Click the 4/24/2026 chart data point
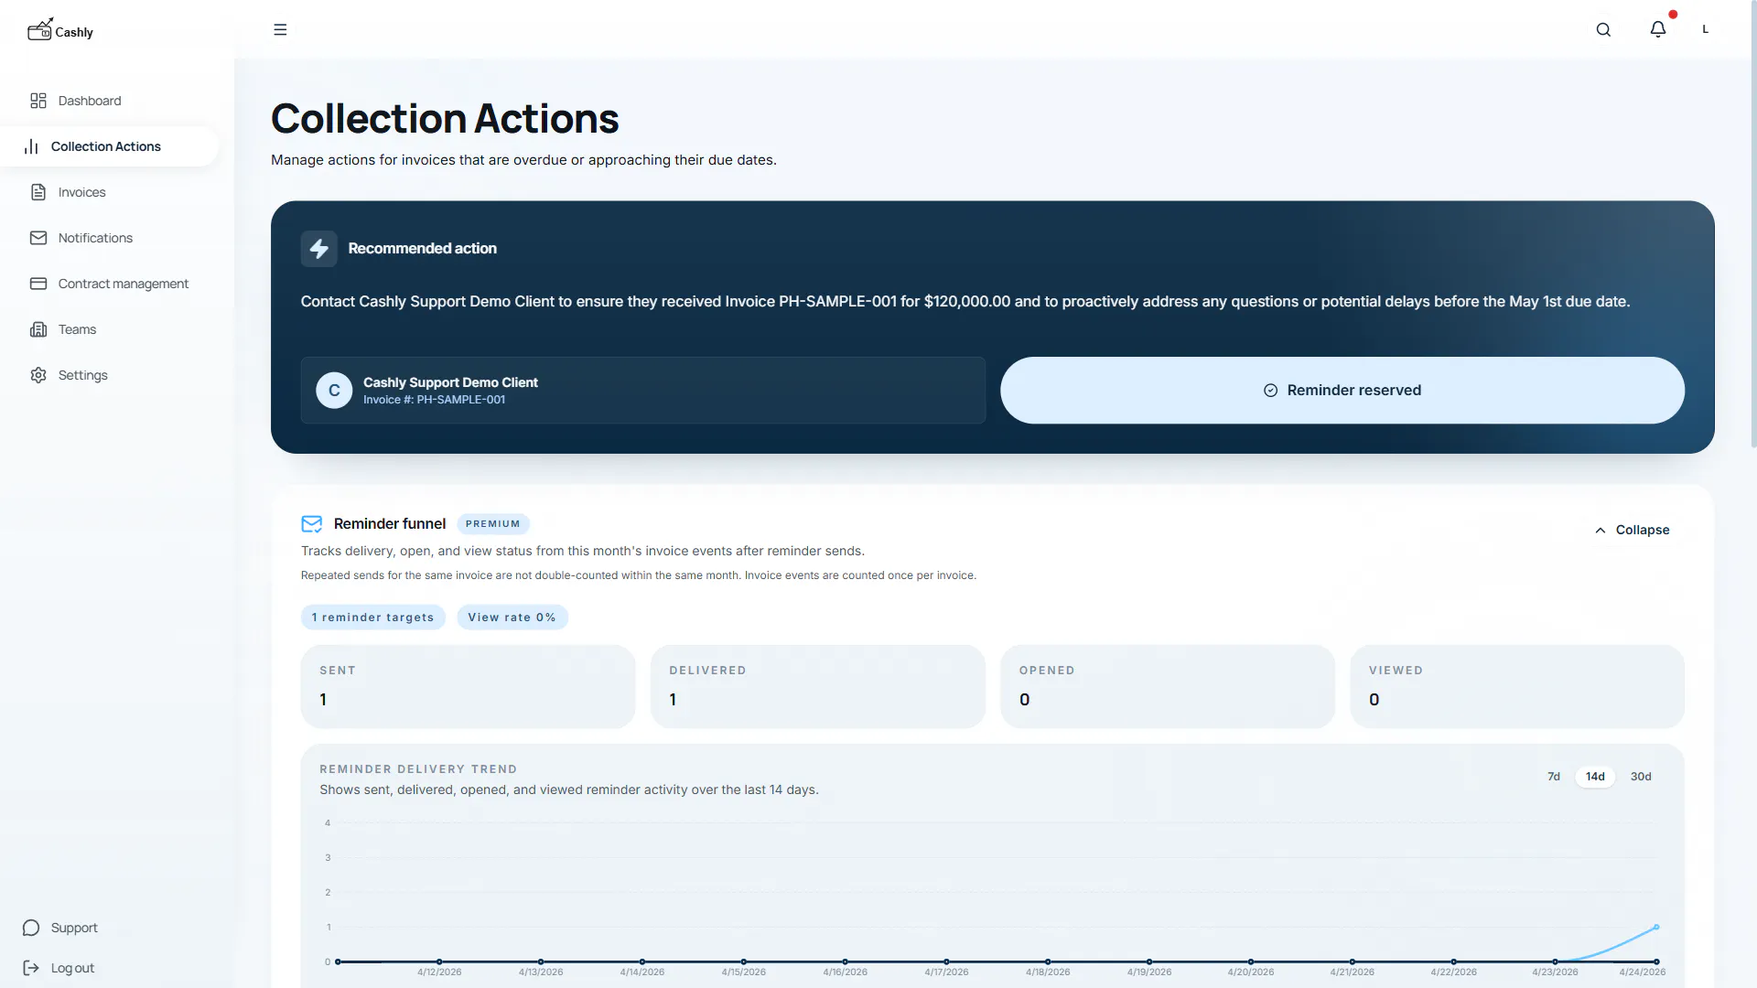 [1656, 927]
